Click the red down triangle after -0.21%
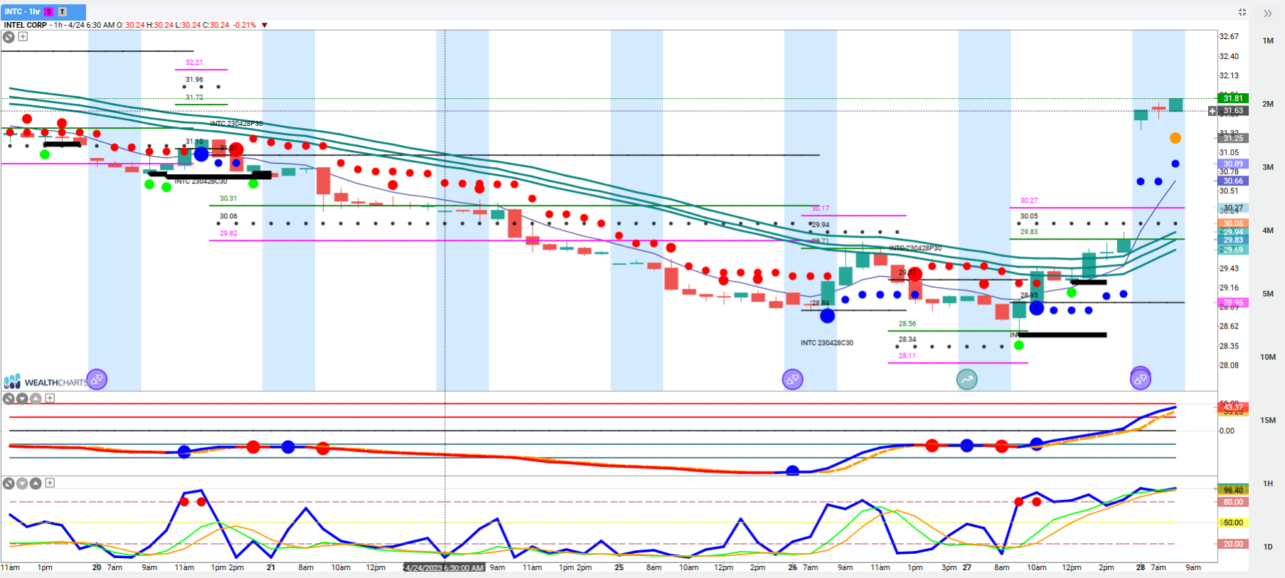 pos(265,25)
